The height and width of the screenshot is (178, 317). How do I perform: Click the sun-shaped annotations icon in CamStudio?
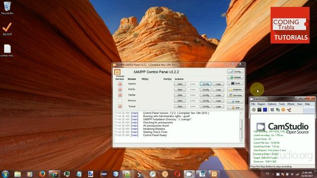tap(283, 110)
